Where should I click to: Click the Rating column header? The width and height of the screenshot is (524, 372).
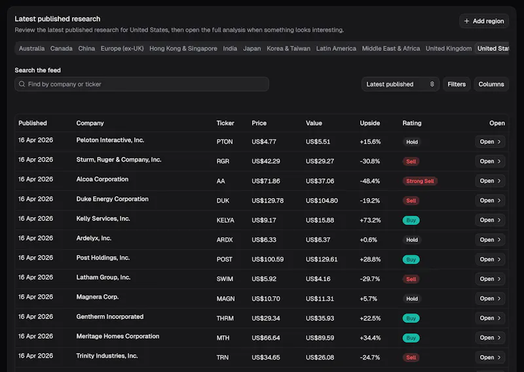click(412, 123)
